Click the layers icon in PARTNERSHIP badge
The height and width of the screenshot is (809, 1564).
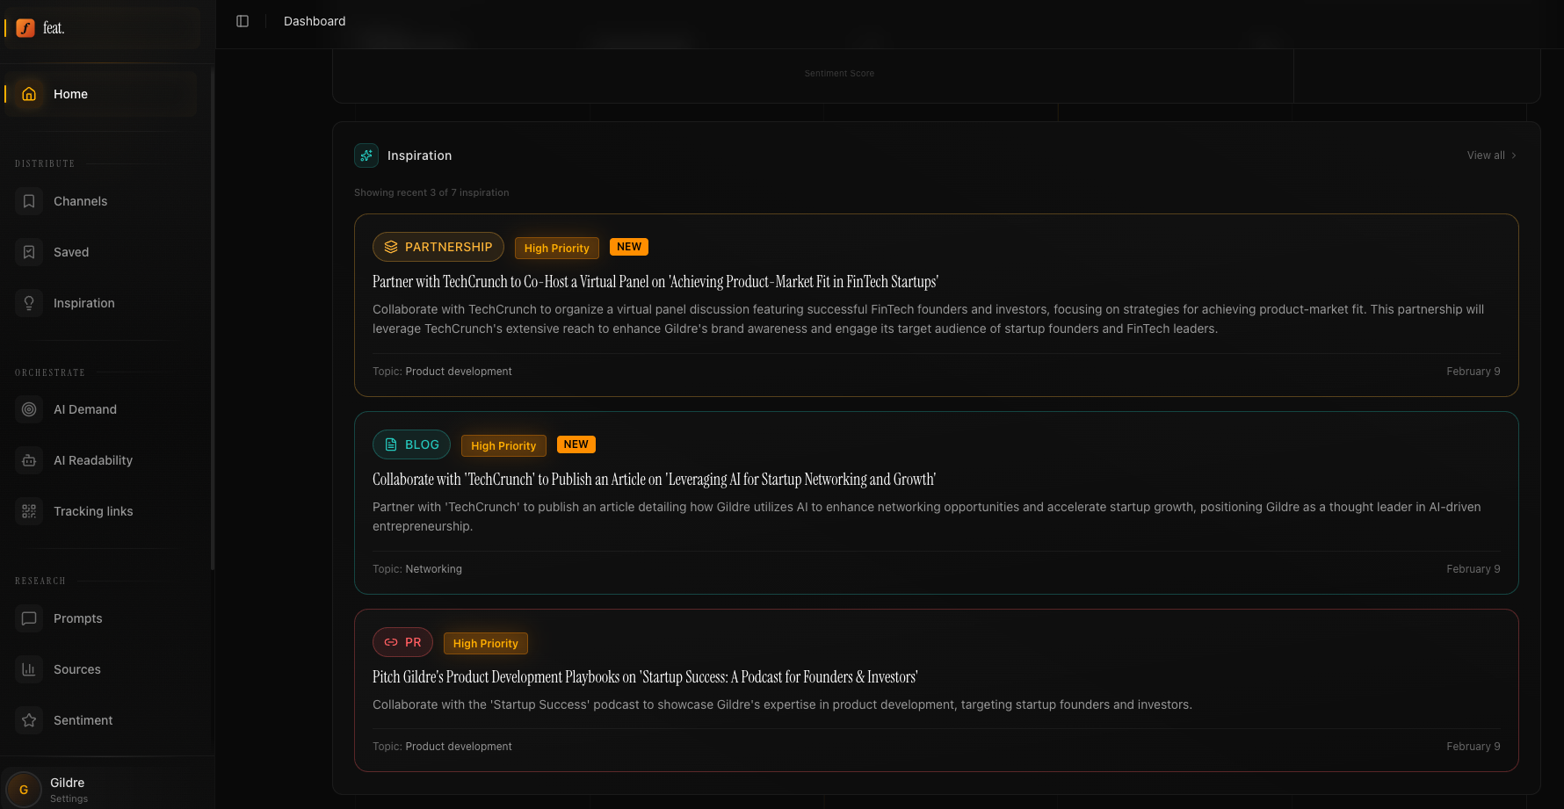[x=391, y=247]
